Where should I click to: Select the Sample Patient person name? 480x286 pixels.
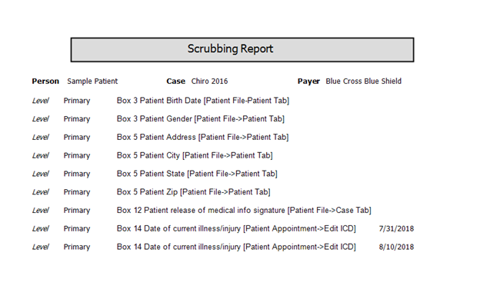[x=92, y=81]
